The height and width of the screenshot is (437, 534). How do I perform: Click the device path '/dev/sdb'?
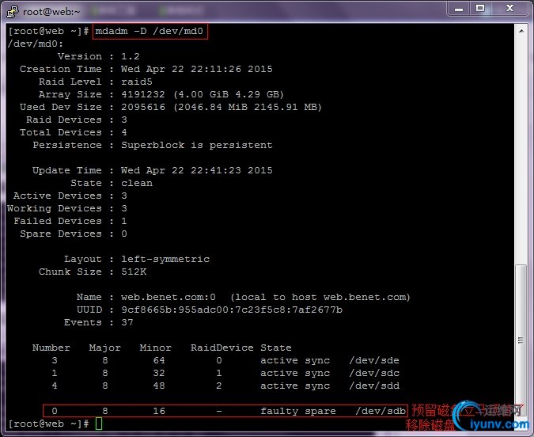[x=381, y=411]
